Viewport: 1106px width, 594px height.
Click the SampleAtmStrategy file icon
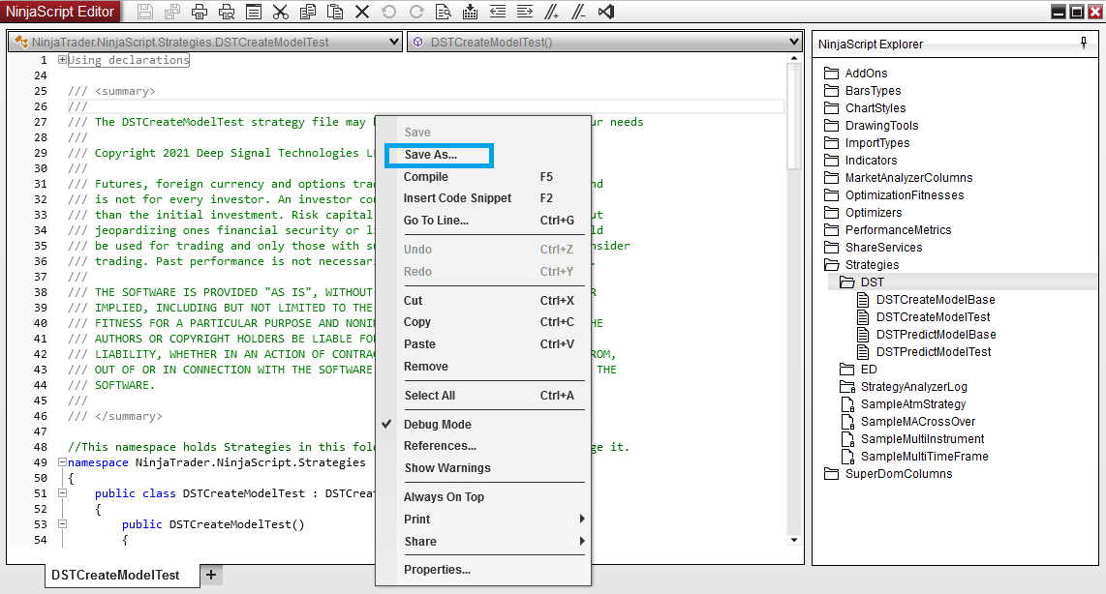click(x=847, y=403)
